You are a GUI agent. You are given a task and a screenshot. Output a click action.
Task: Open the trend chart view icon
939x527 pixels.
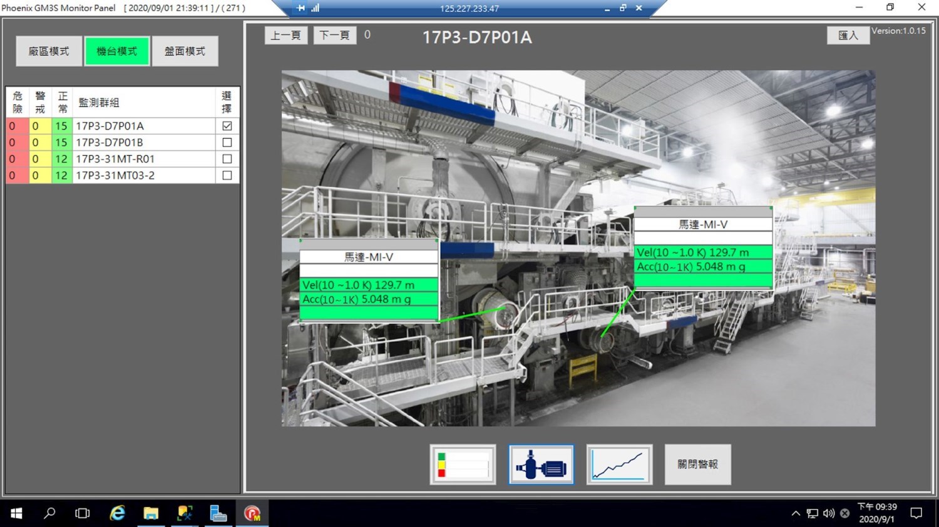619,464
